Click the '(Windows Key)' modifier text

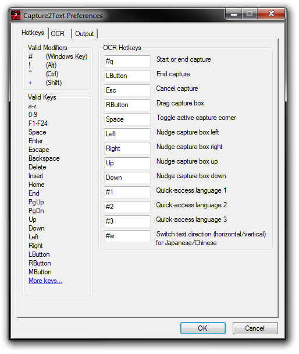(66, 56)
